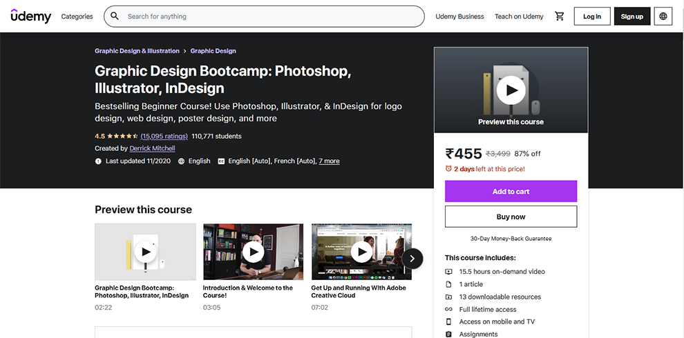
Task: Click the ₹455 price text
Action: click(x=464, y=153)
